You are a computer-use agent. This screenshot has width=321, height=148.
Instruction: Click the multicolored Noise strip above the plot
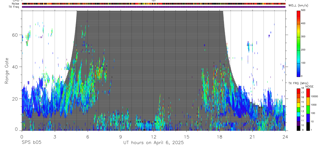click(154, 4)
